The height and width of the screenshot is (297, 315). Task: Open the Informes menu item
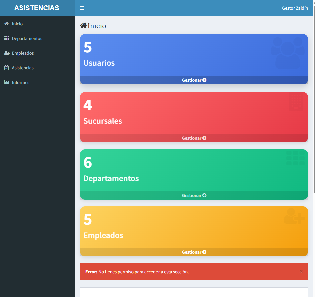tap(21, 83)
